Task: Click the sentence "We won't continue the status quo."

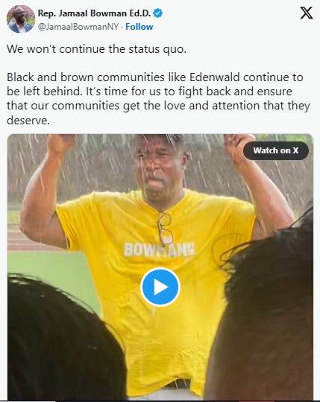Action: pyautogui.click(x=96, y=49)
